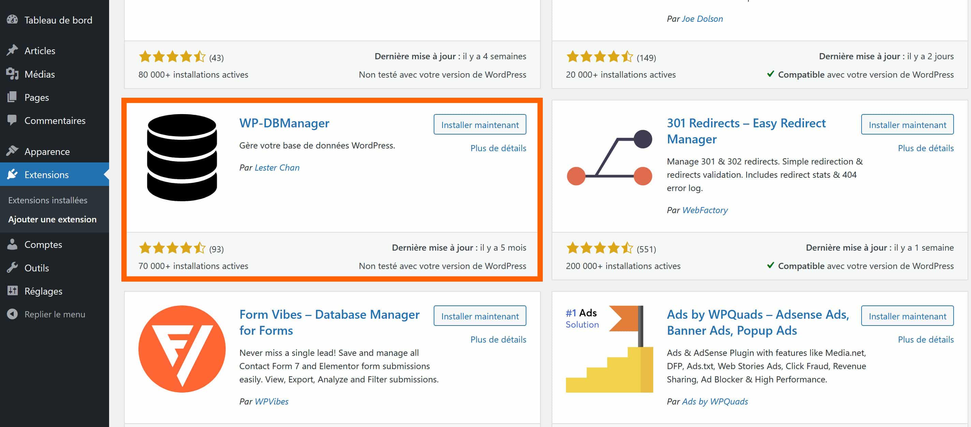The image size is (971, 427).
Task: Select the Extensions menu item
Action: click(55, 174)
